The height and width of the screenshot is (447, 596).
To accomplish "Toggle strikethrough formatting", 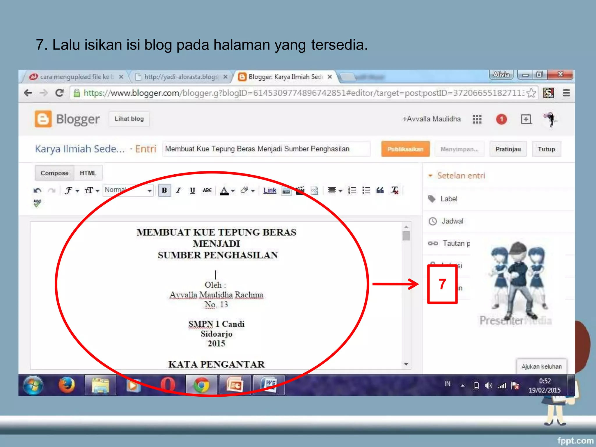I will click(207, 190).
